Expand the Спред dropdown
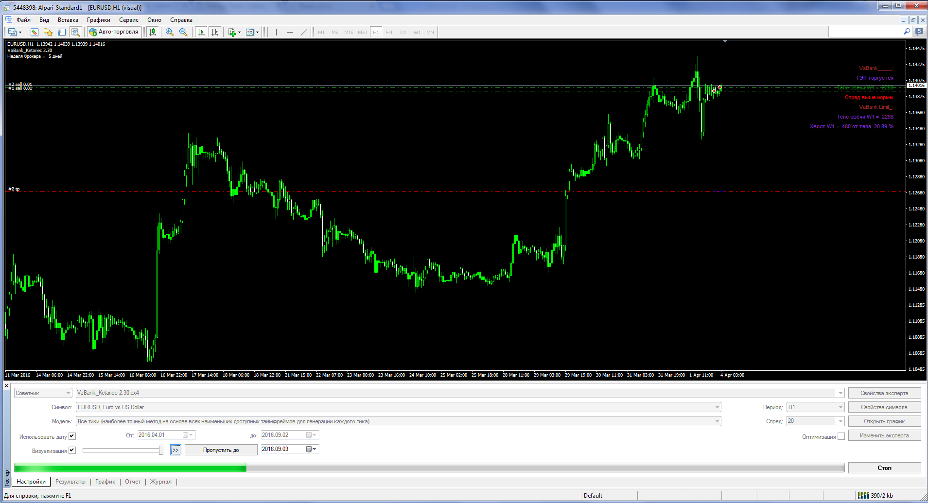The width and height of the screenshot is (928, 503). tap(840, 421)
